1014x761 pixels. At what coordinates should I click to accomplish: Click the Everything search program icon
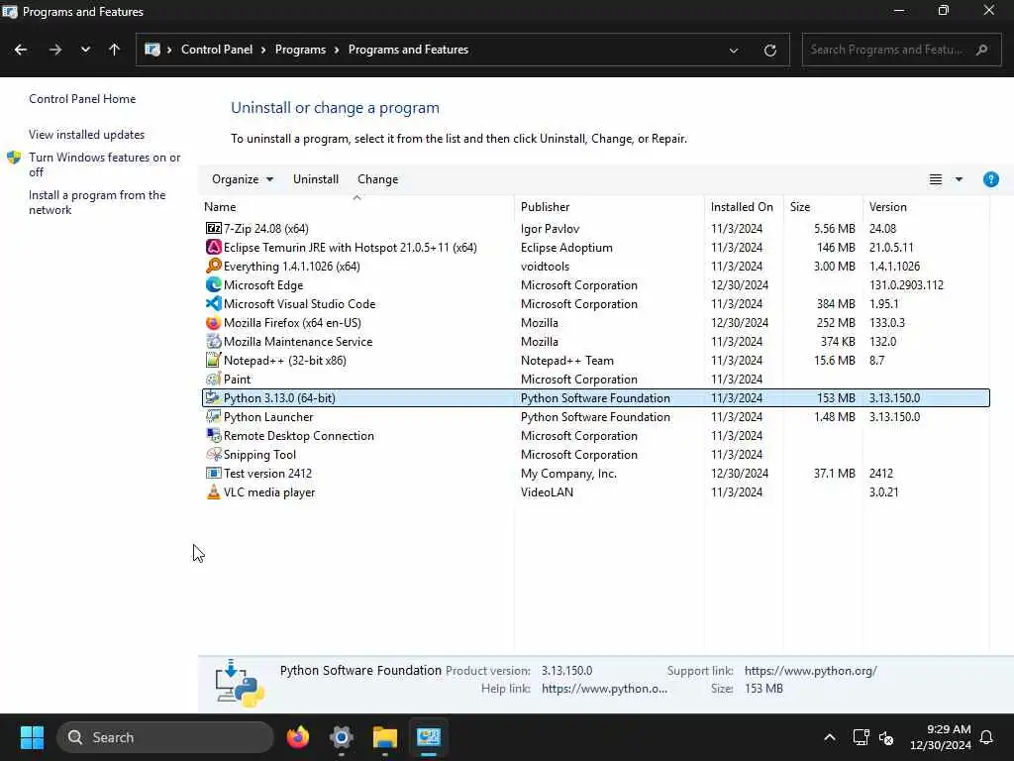pos(213,266)
